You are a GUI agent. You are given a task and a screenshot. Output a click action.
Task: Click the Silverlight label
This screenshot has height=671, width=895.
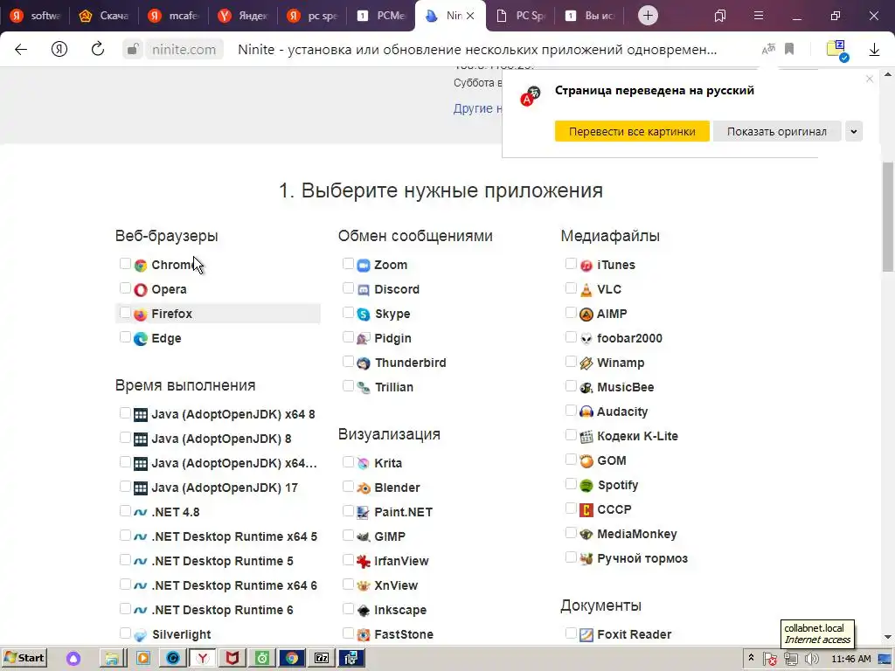point(181,634)
